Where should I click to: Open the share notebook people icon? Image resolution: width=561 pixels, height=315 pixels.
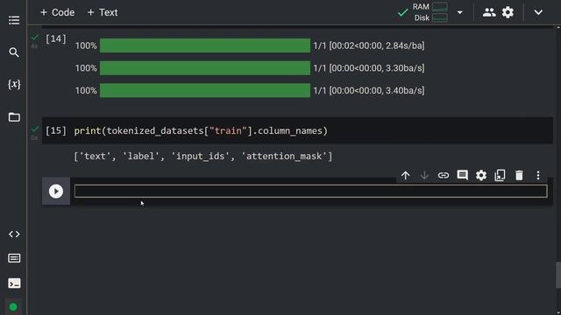tap(489, 12)
